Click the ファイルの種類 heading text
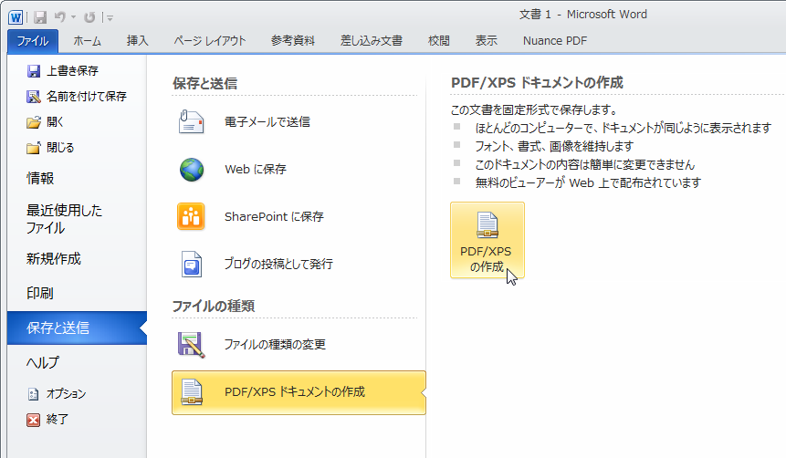Screen dimensions: 786x458 click(214, 307)
